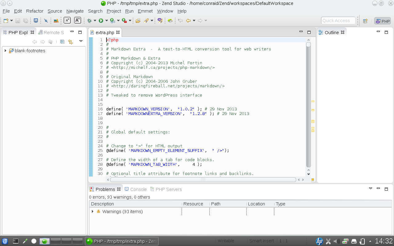Screen dimensions: 394x246
Task: Click the wand icon in toolbar
Action: (160, 21)
